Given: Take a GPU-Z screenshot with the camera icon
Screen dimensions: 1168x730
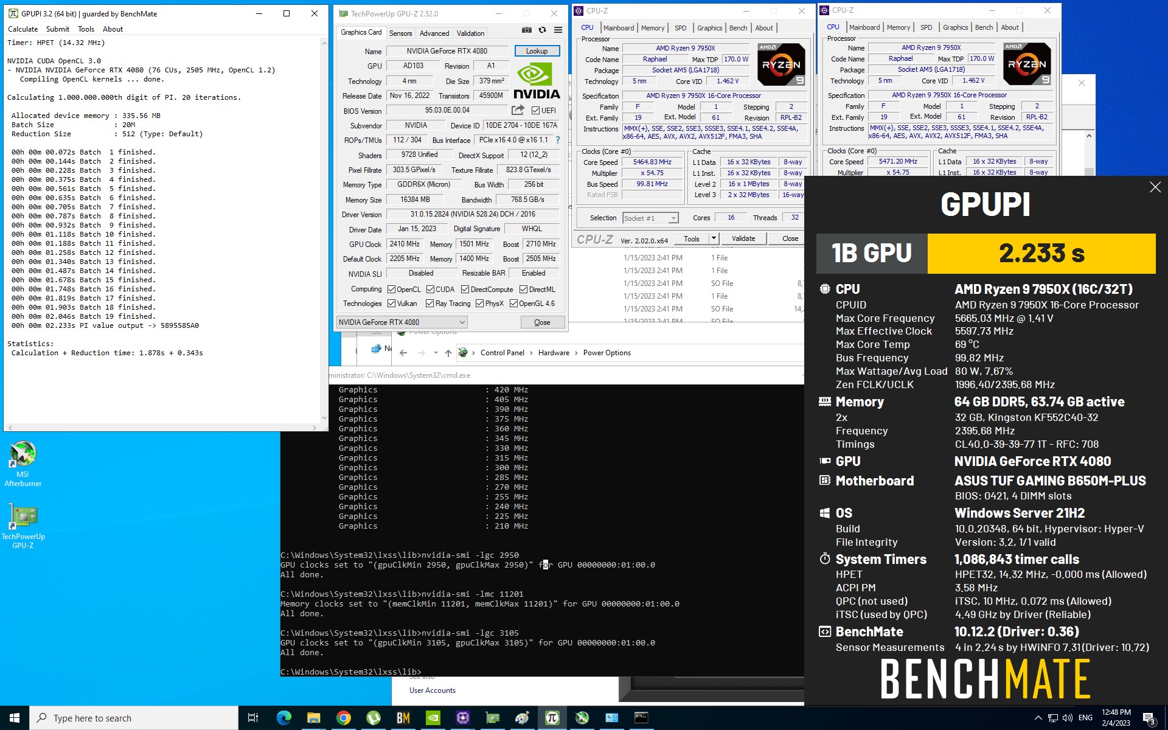Looking at the screenshot, I should click(x=527, y=30).
